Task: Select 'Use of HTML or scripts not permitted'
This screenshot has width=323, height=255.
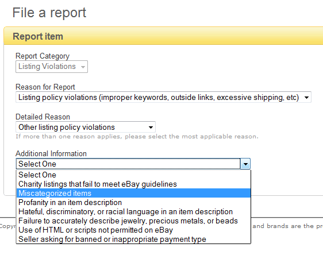Action: (133, 230)
